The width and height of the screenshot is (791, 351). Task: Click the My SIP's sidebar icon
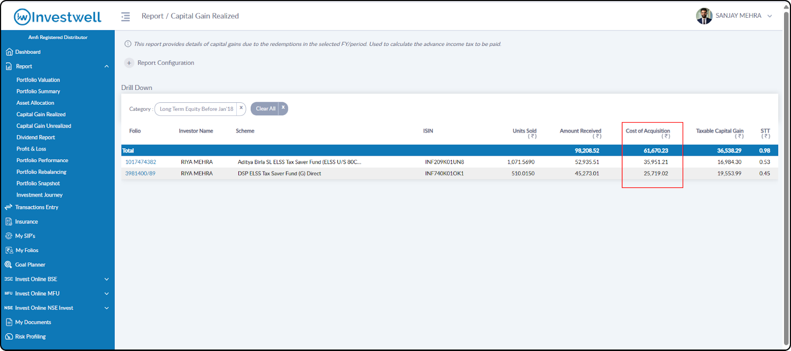(x=9, y=236)
